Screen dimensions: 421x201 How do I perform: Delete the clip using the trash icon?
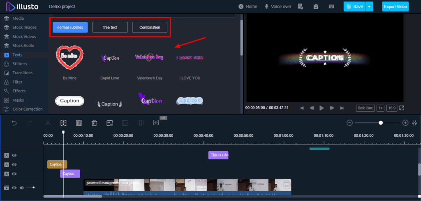pyautogui.click(x=94, y=123)
